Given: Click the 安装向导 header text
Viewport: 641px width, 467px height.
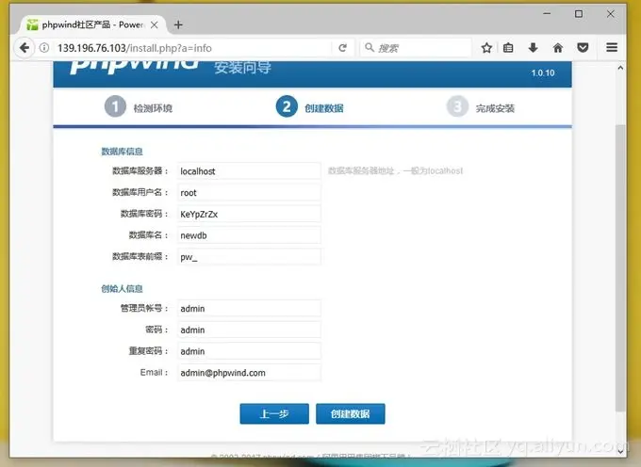Looking at the screenshot, I should (x=242, y=68).
